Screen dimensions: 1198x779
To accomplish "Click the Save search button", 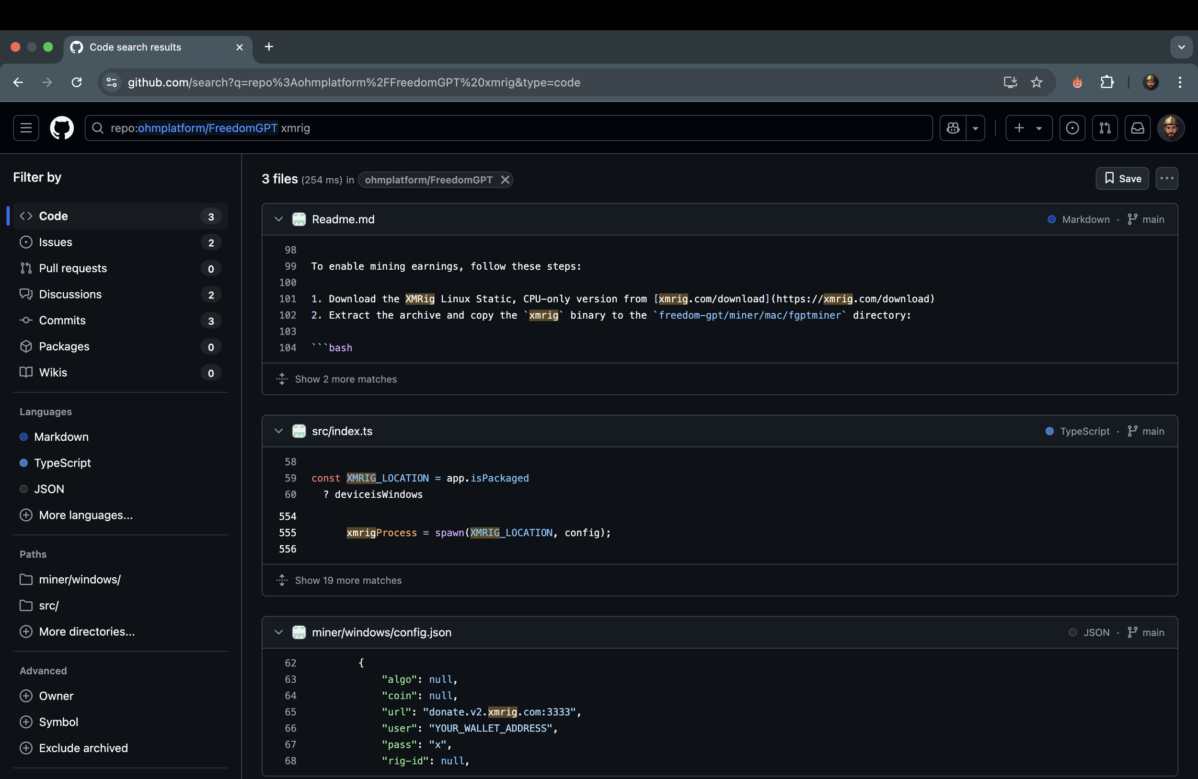I will click(x=1122, y=178).
